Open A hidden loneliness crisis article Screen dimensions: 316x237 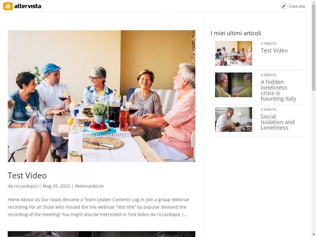[278, 90]
